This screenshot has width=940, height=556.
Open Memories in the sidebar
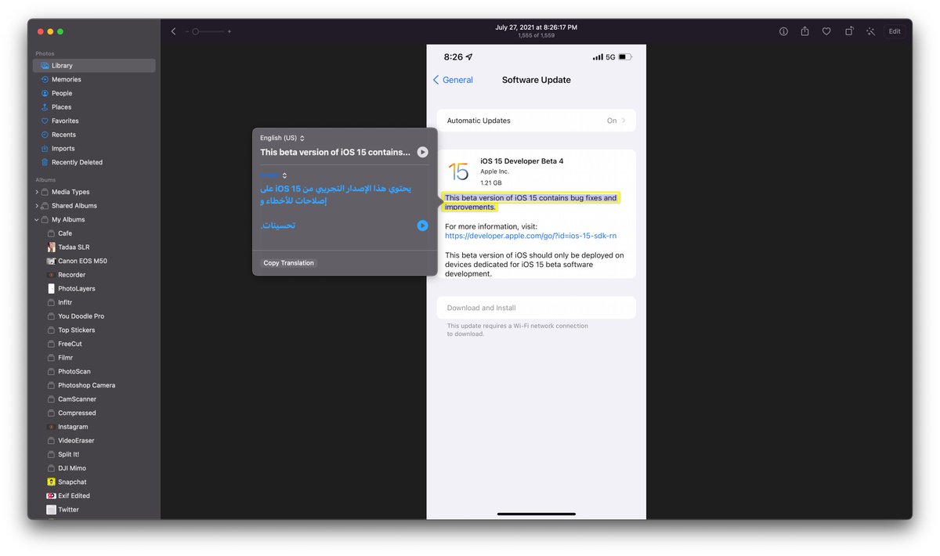[94, 79]
